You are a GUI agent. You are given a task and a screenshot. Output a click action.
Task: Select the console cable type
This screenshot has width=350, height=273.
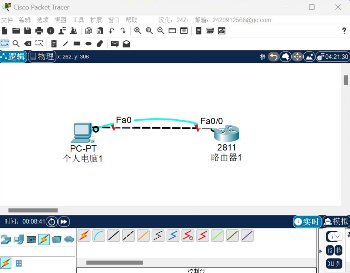99,236
